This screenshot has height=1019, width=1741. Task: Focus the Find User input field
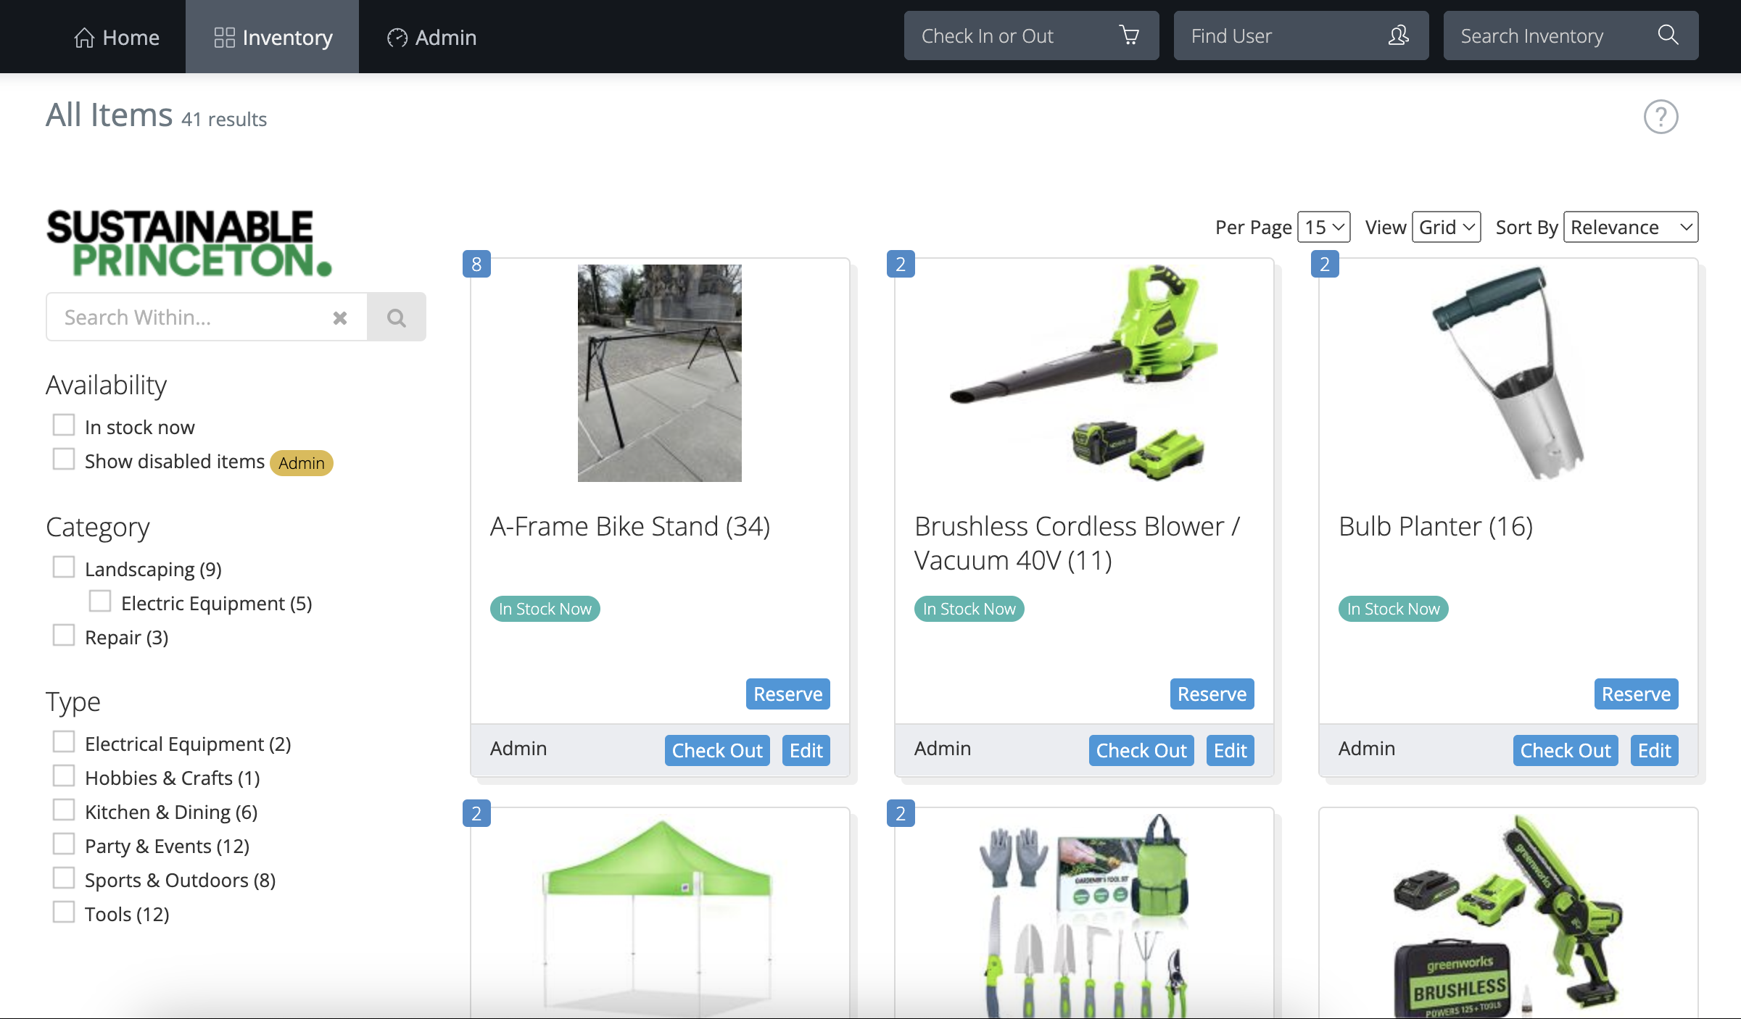point(1301,36)
